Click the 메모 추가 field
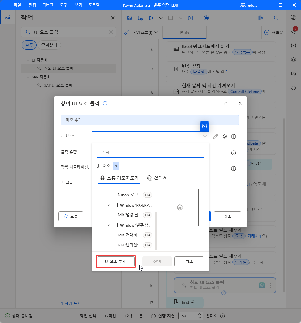The width and height of the screenshot is (301, 323). (150, 120)
